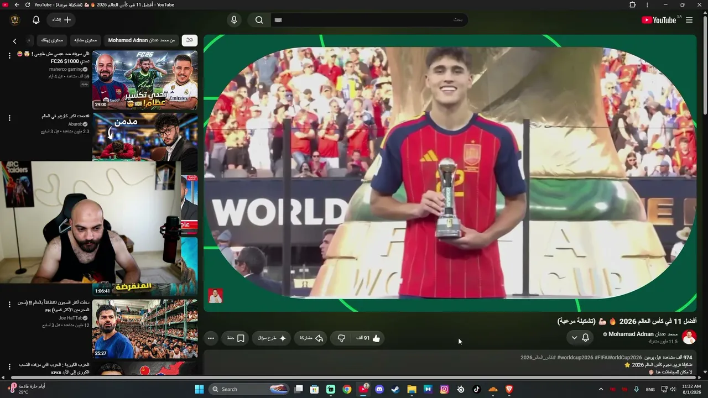Show hidden system tray icons

[x=601, y=389]
